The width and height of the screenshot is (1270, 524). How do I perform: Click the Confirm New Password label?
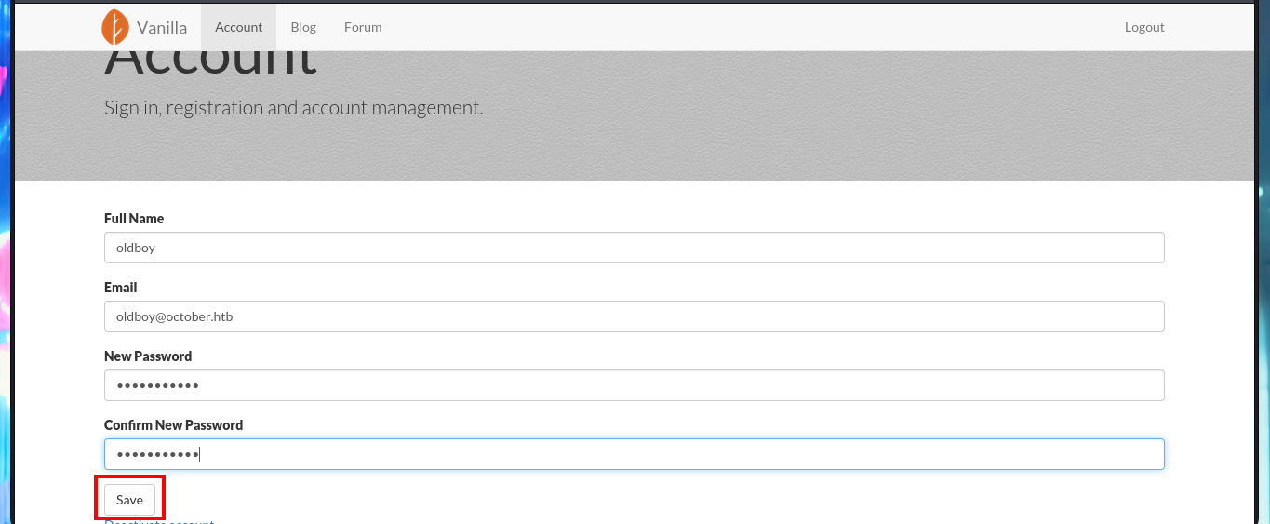173,425
